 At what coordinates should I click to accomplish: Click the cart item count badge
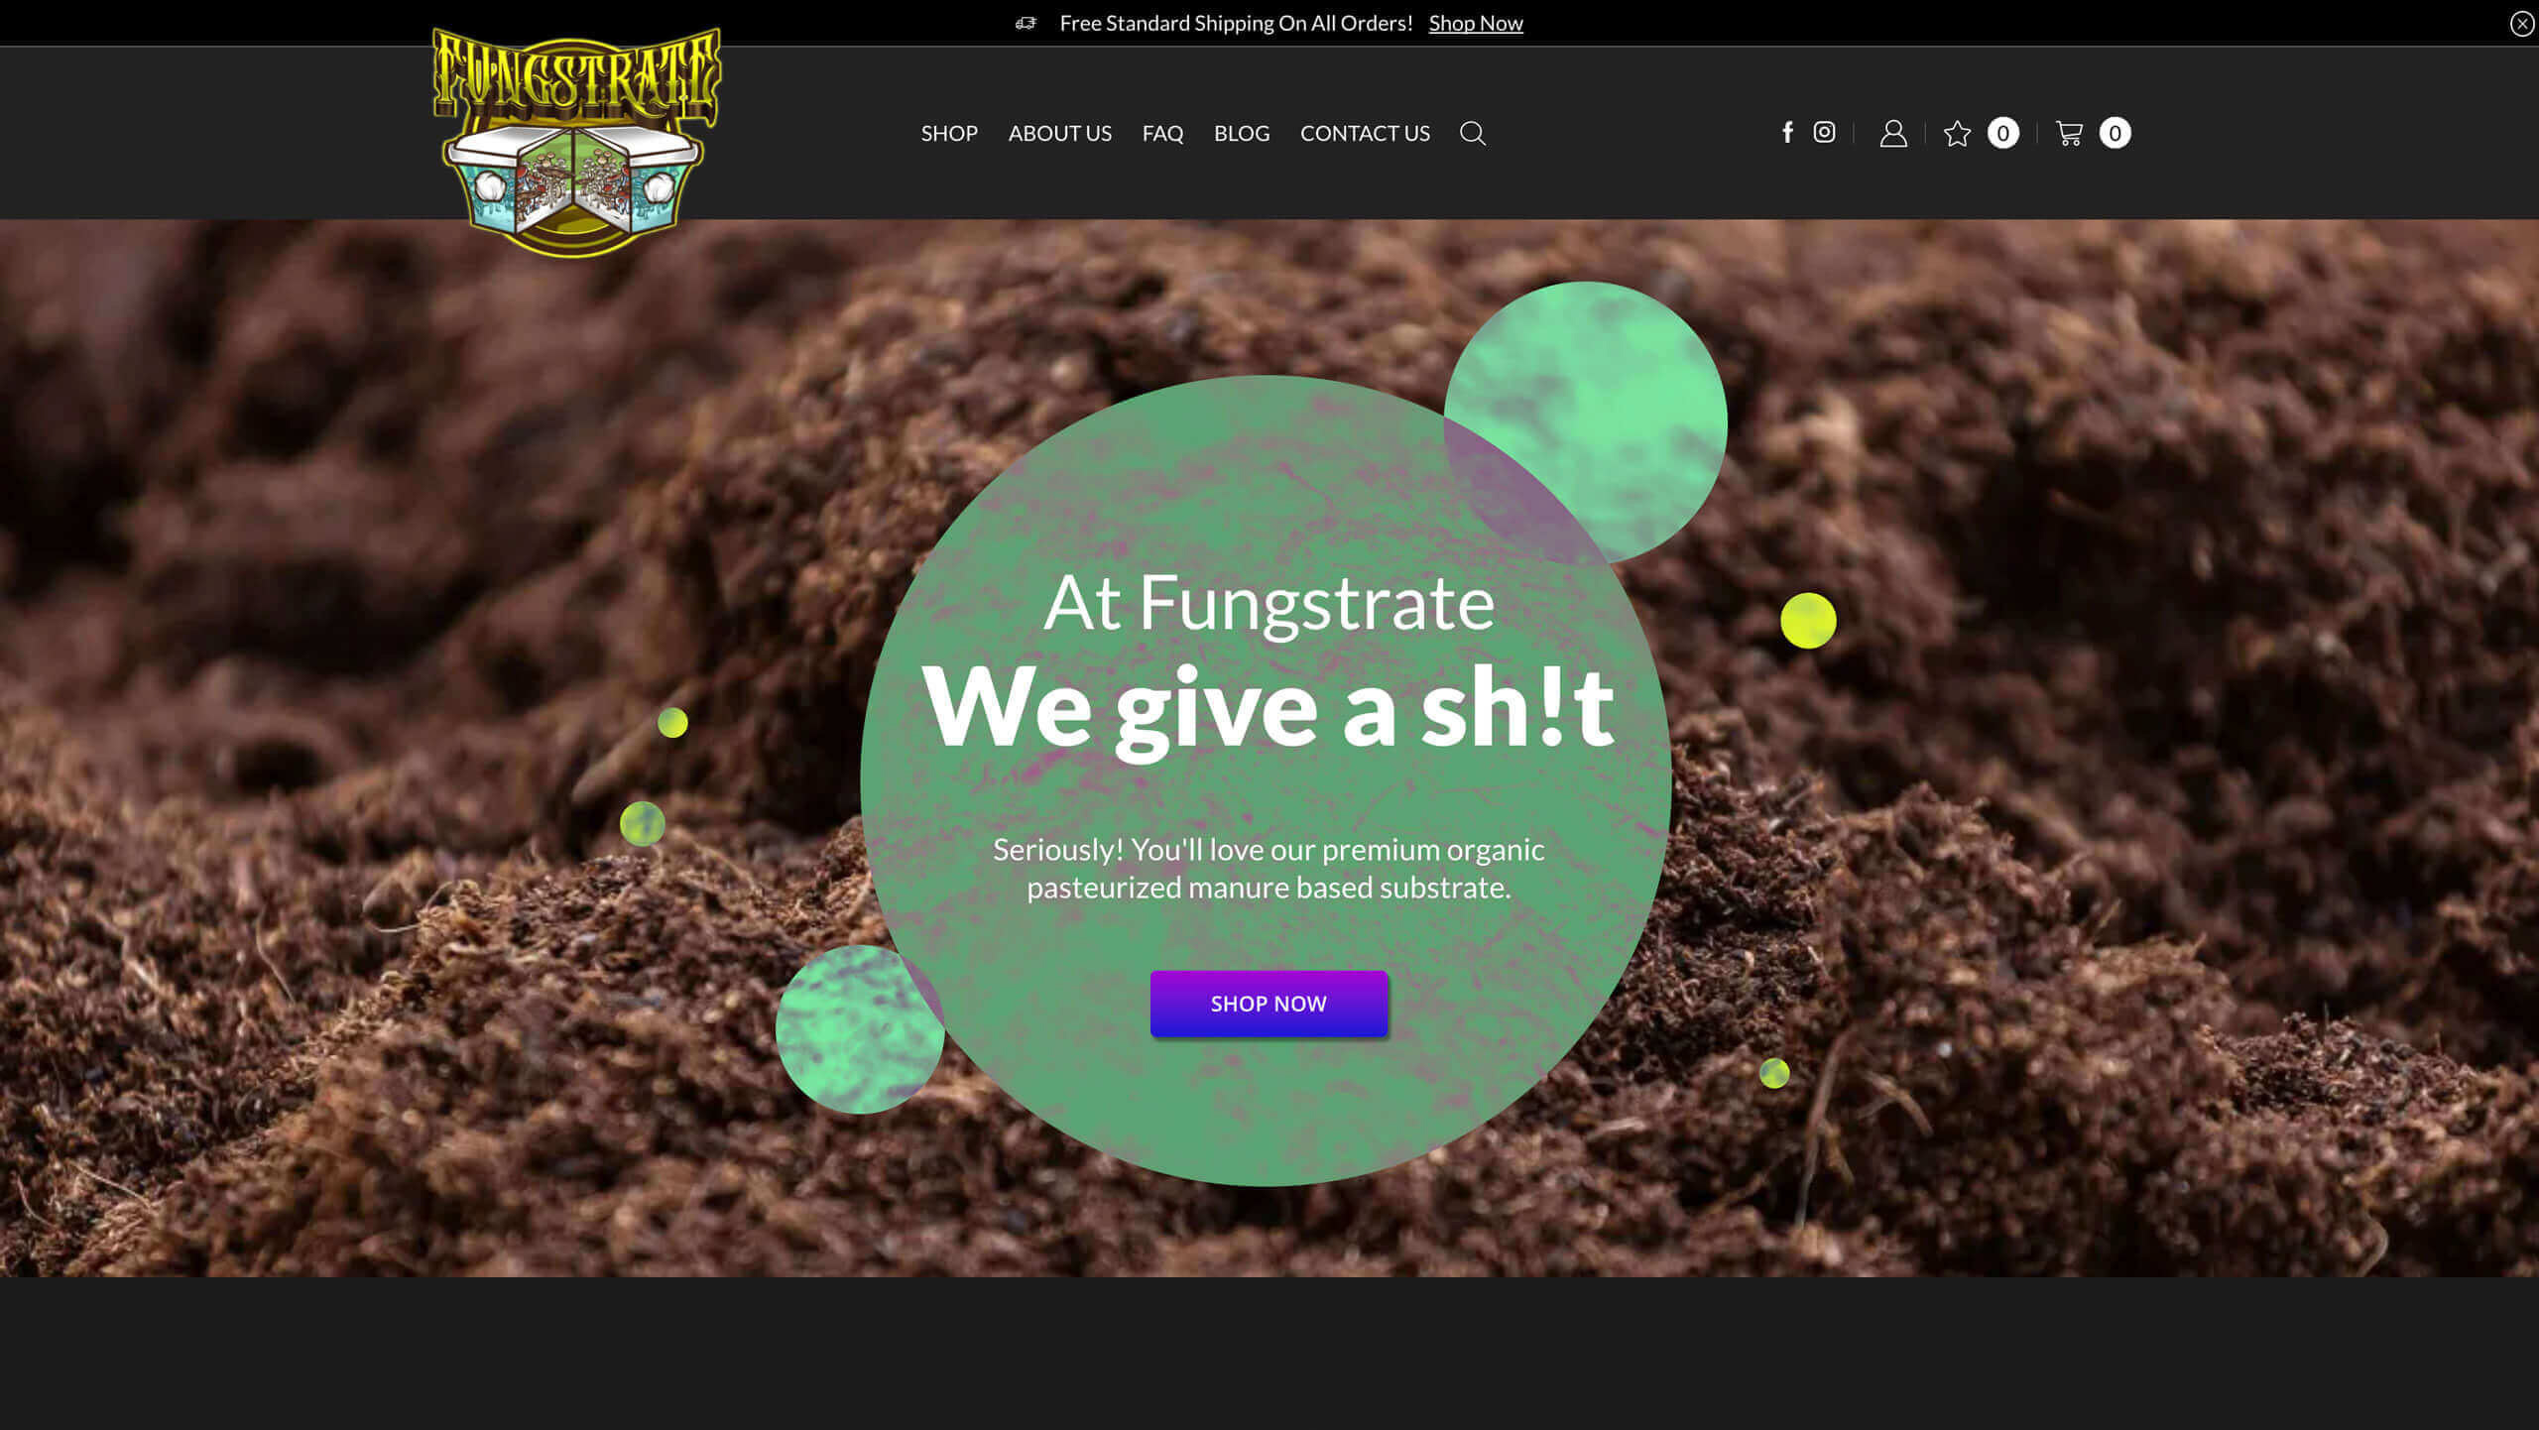tap(2115, 133)
